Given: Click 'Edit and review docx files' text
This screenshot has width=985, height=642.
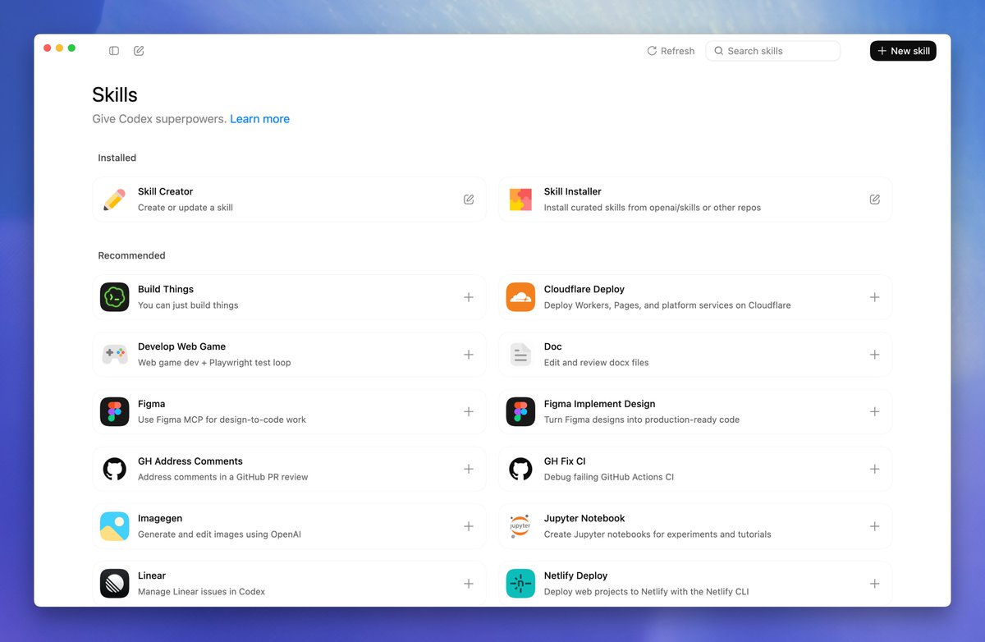Looking at the screenshot, I should pos(596,363).
